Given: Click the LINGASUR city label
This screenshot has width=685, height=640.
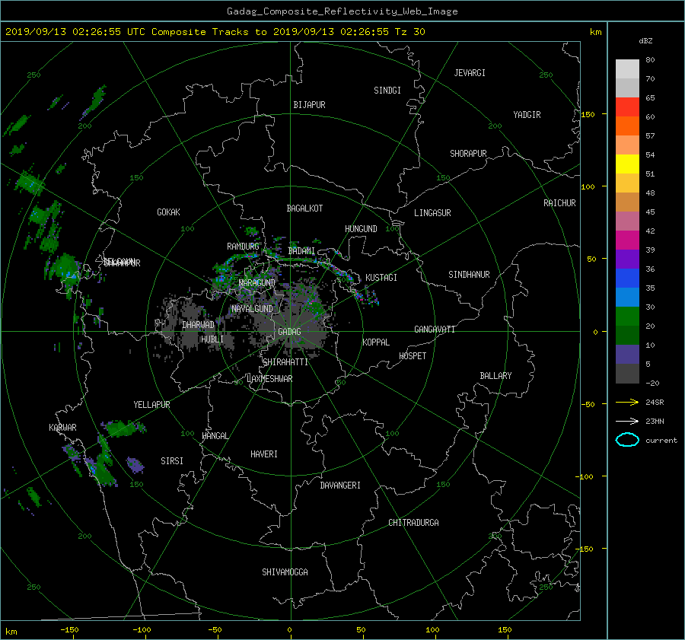Looking at the screenshot, I should (x=432, y=213).
